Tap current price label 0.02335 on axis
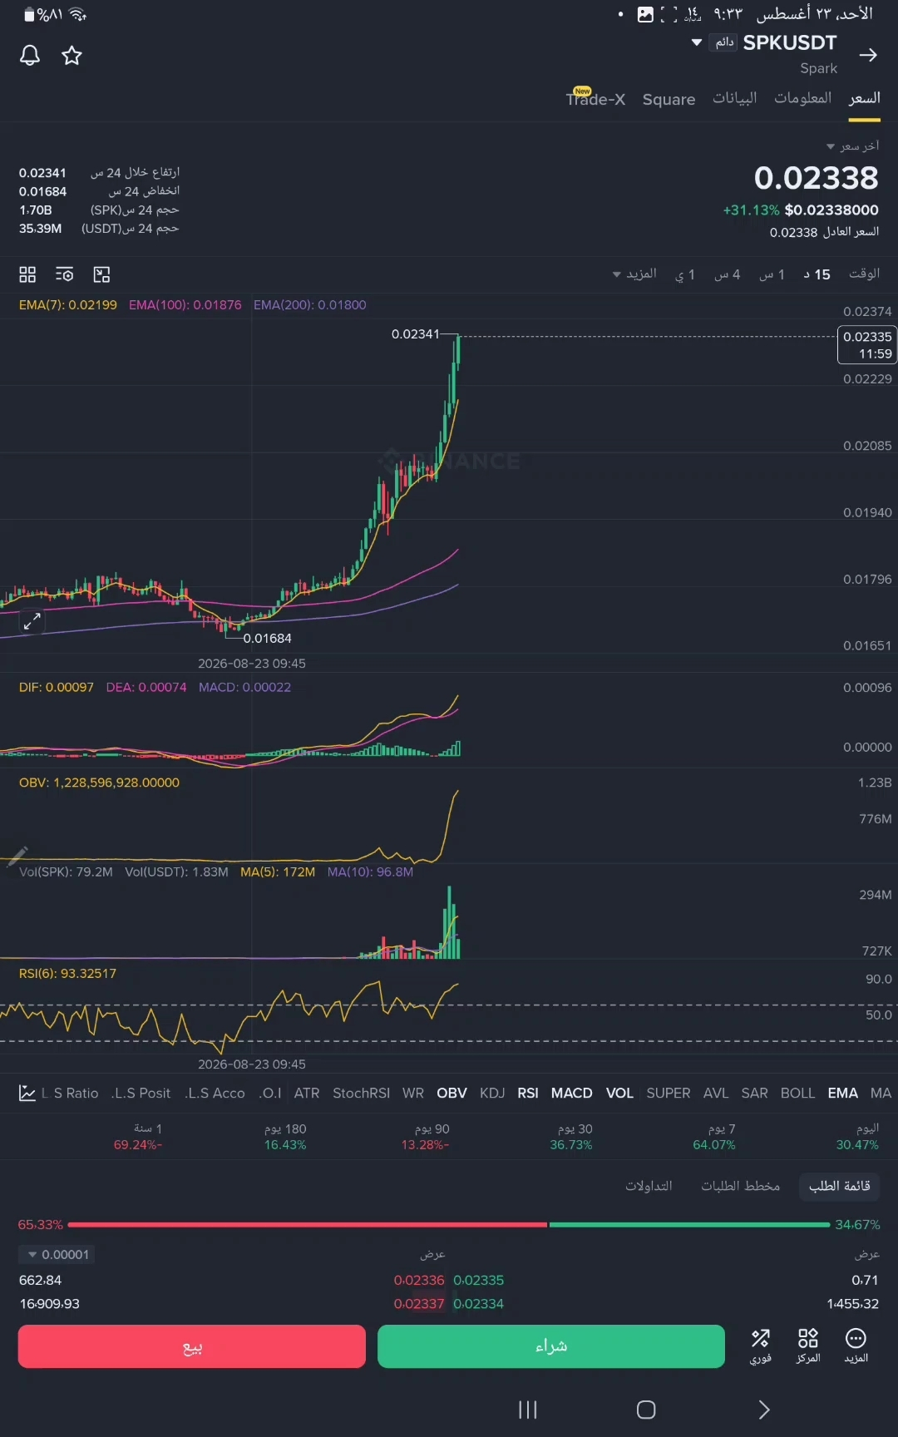The height and width of the screenshot is (1437, 898). (x=867, y=345)
